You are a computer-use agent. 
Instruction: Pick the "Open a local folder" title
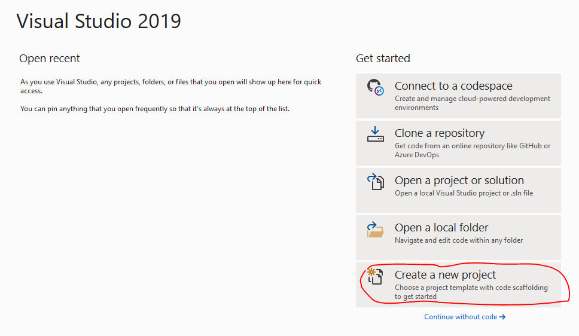coord(441,228)
